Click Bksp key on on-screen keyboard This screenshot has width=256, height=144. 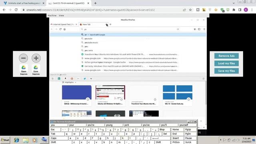(164, 130)
